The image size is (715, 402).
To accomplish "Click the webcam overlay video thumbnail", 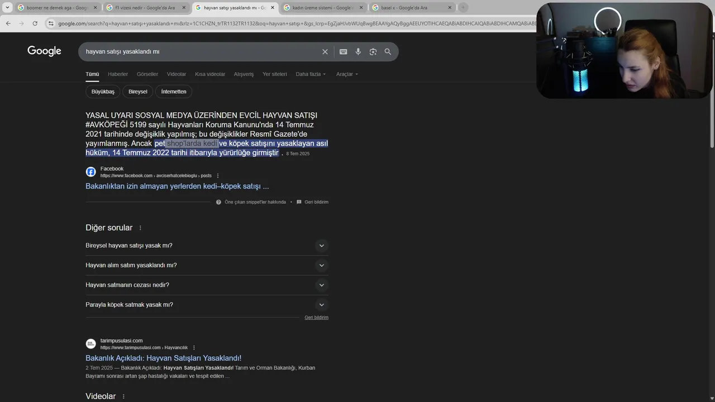I will pyautogui.click(x=624, y=50).
